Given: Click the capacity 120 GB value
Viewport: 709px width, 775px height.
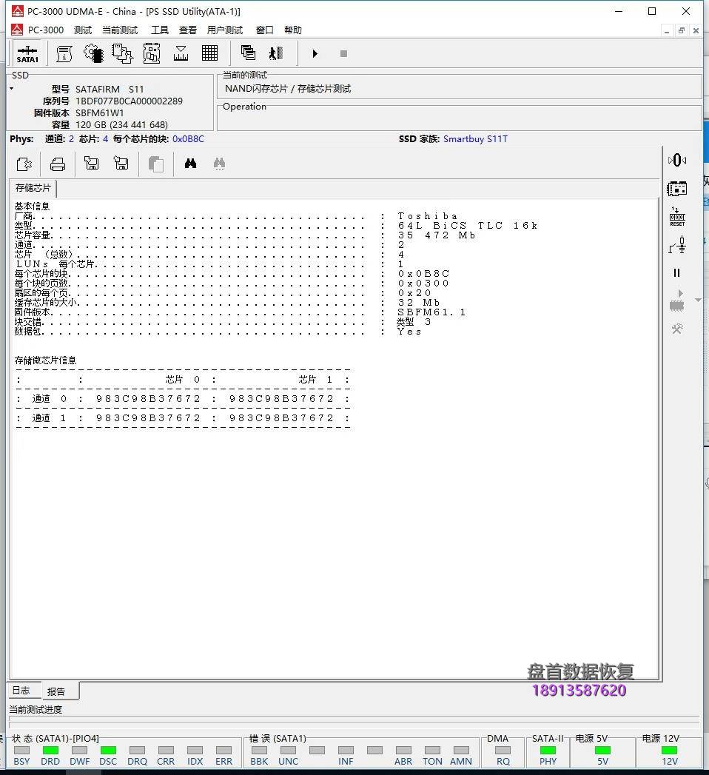Looking at the screenshot, I should (x=121, y=124).
